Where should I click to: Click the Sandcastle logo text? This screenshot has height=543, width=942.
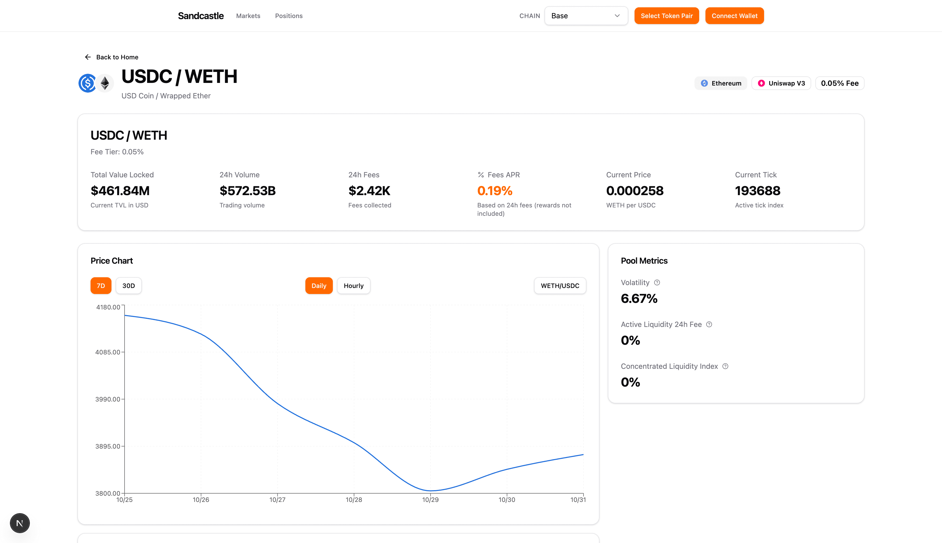(201, 16)
